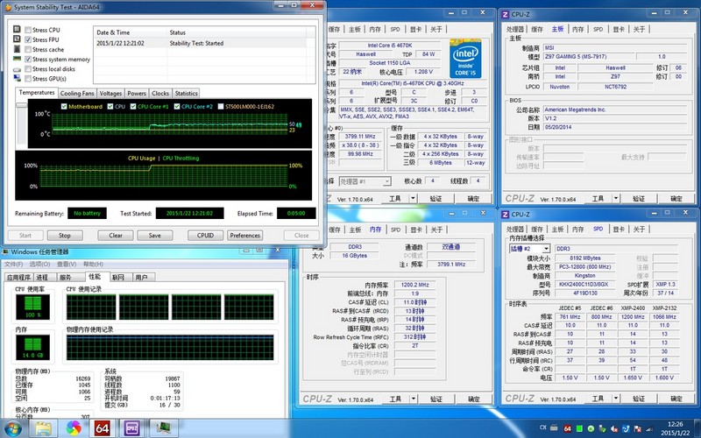Enable the Stress CPU checkbox

pyautogui.click(x=28, y=30)
